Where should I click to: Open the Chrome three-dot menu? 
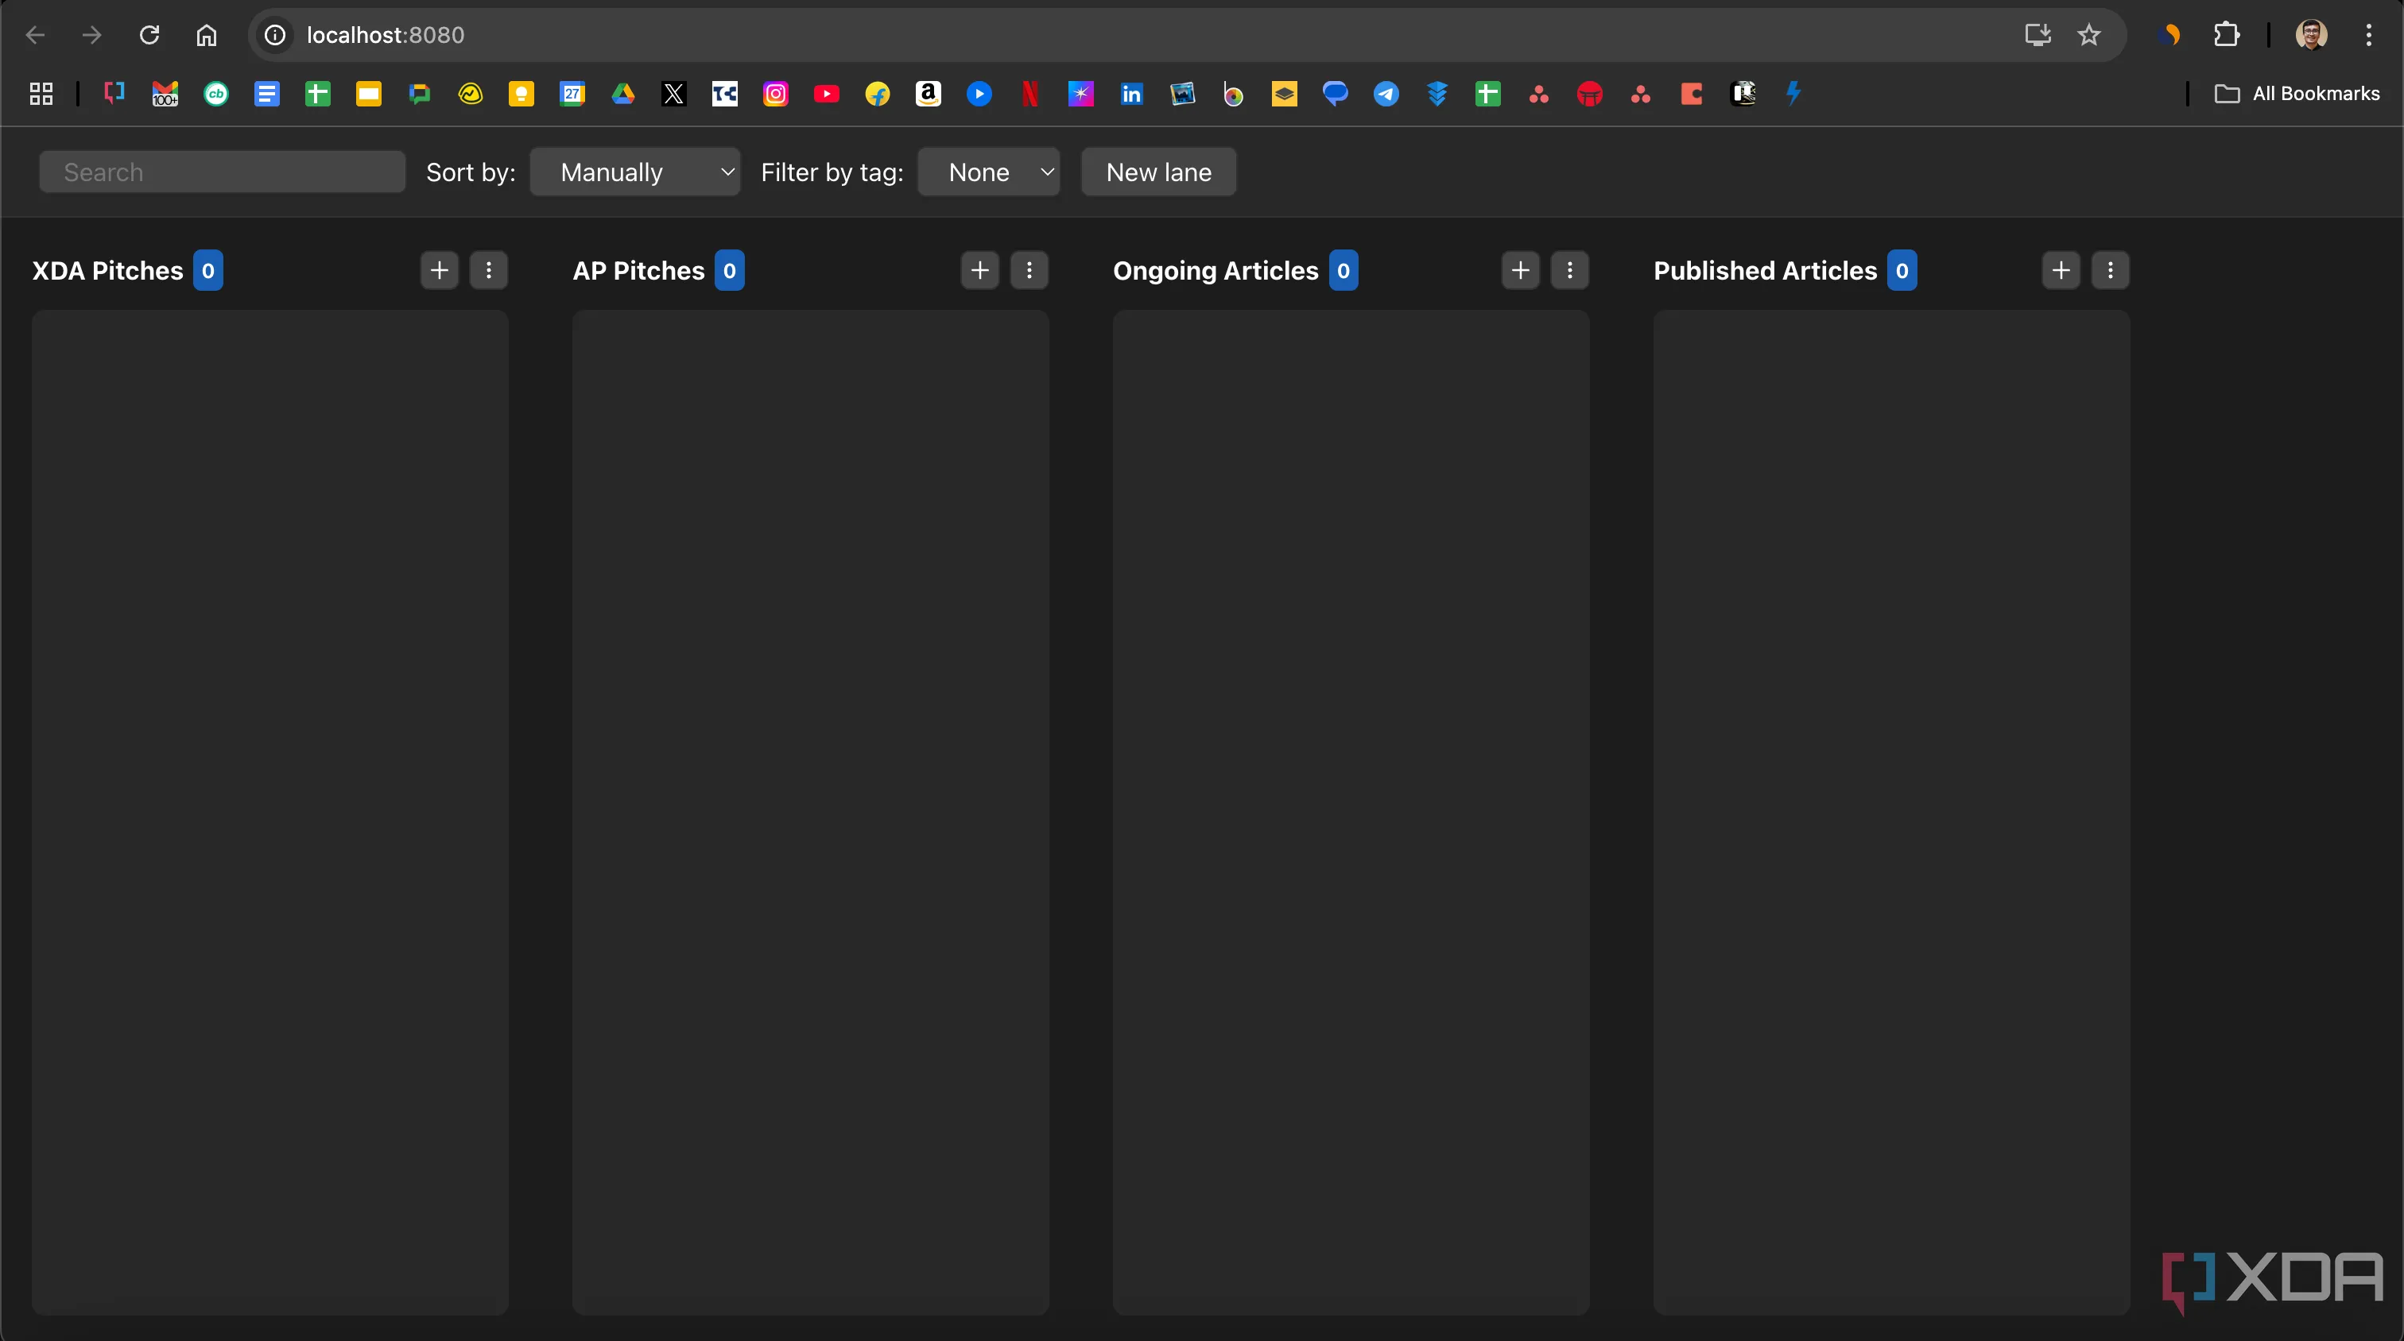2367,36
